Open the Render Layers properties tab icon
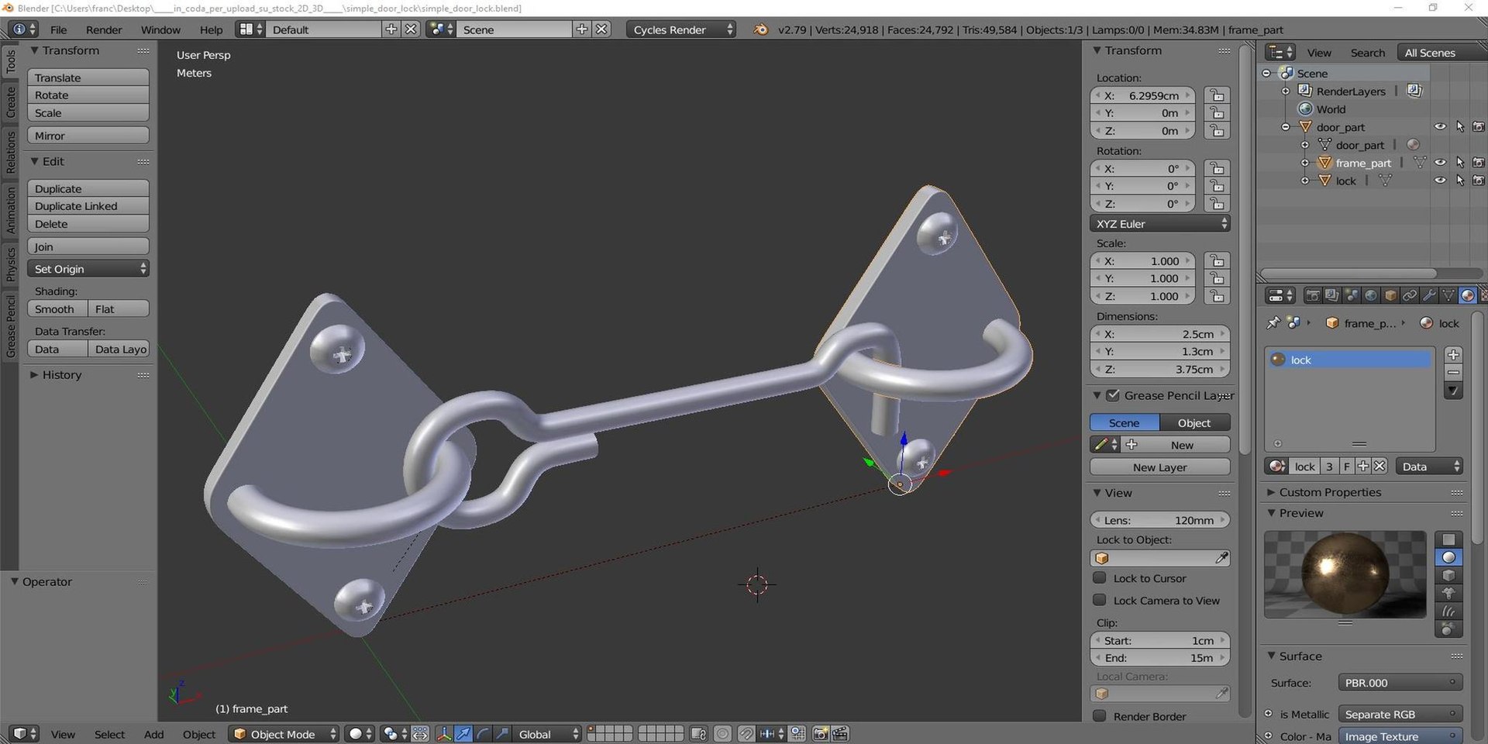 click(1332, 295)
